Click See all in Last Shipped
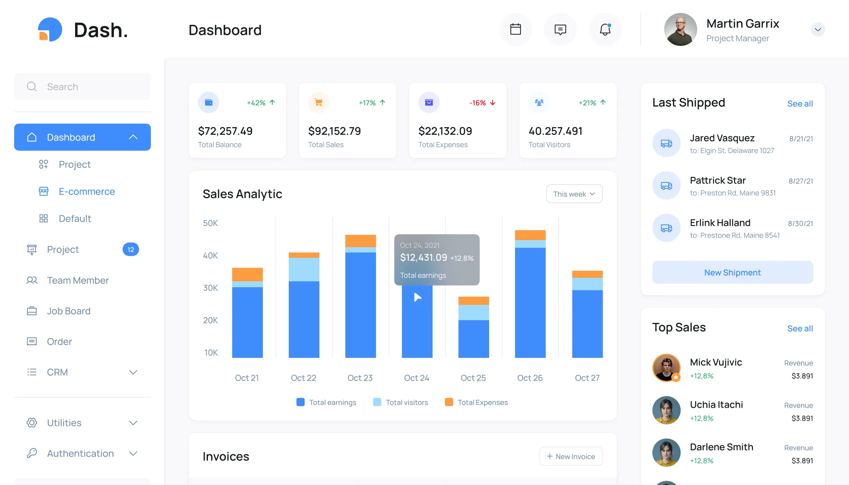This screenshot has width=849, height=485. [x=800, y=104]
